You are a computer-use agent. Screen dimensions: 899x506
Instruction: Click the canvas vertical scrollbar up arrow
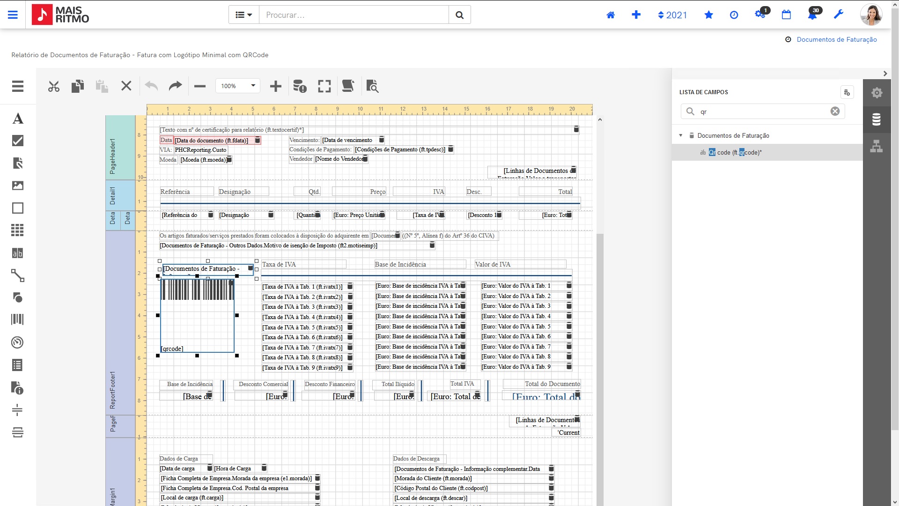click(x=600, y=120)
